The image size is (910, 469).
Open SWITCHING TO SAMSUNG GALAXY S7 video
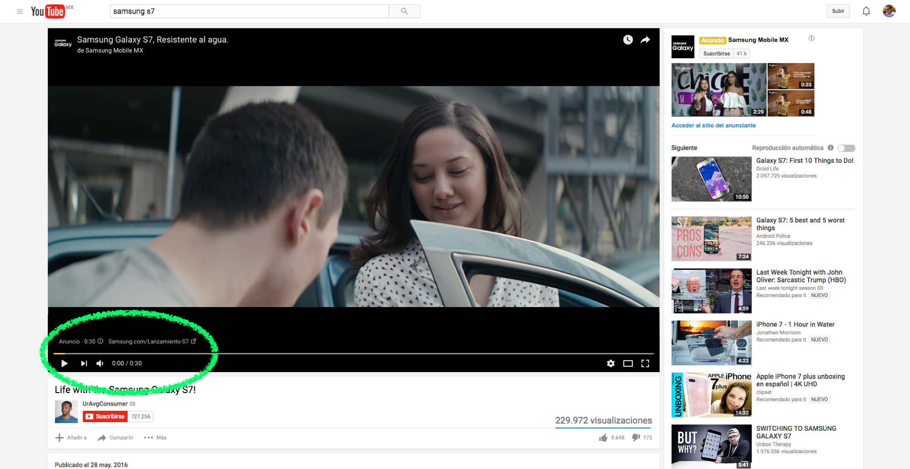(x=796, y=432)
